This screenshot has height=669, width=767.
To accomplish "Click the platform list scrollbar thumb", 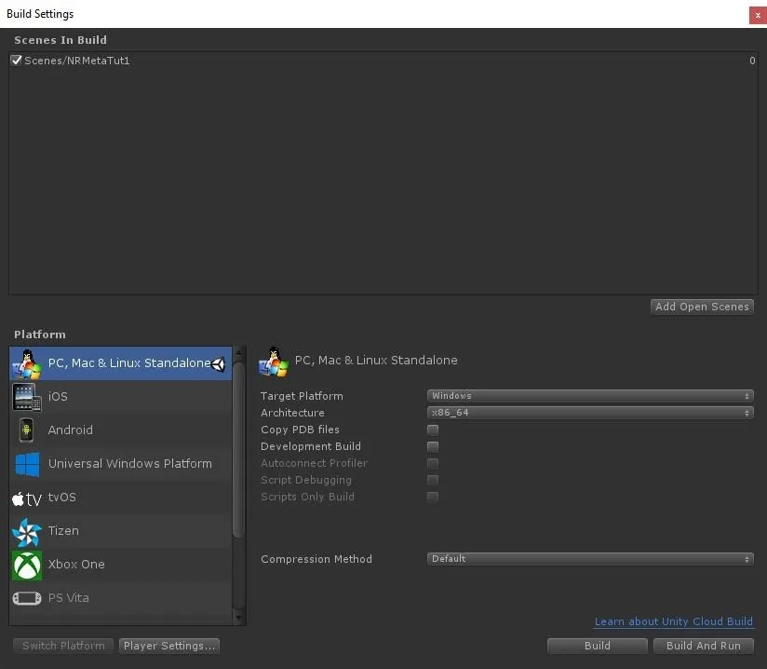I will (x=238, y=450).
